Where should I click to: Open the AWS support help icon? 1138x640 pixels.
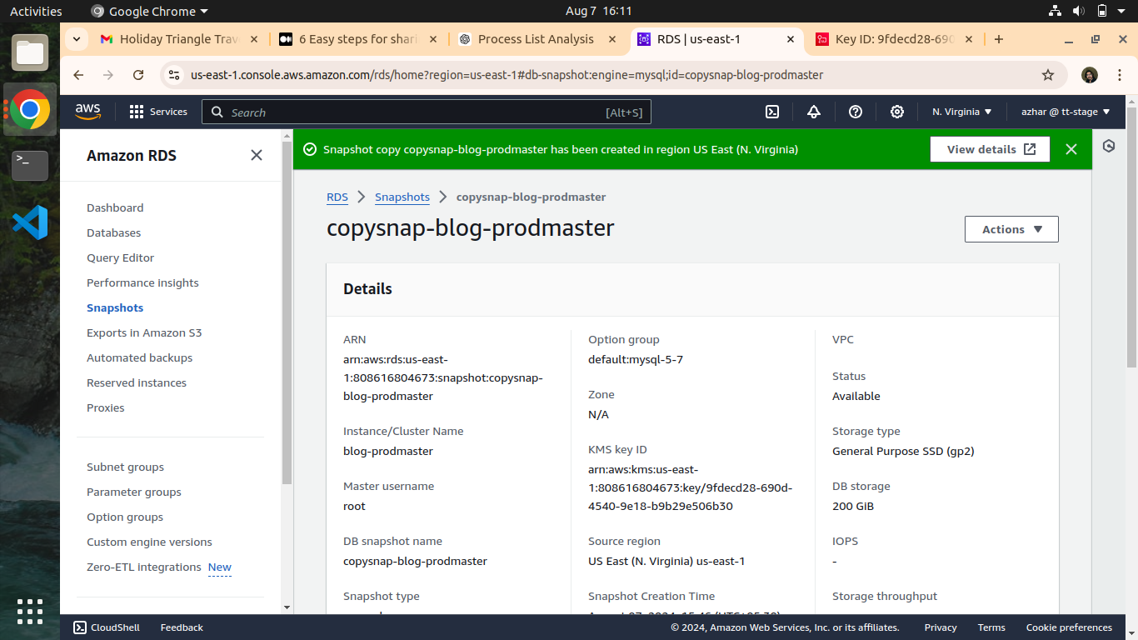pyautogui.click(x=856, y=112)
